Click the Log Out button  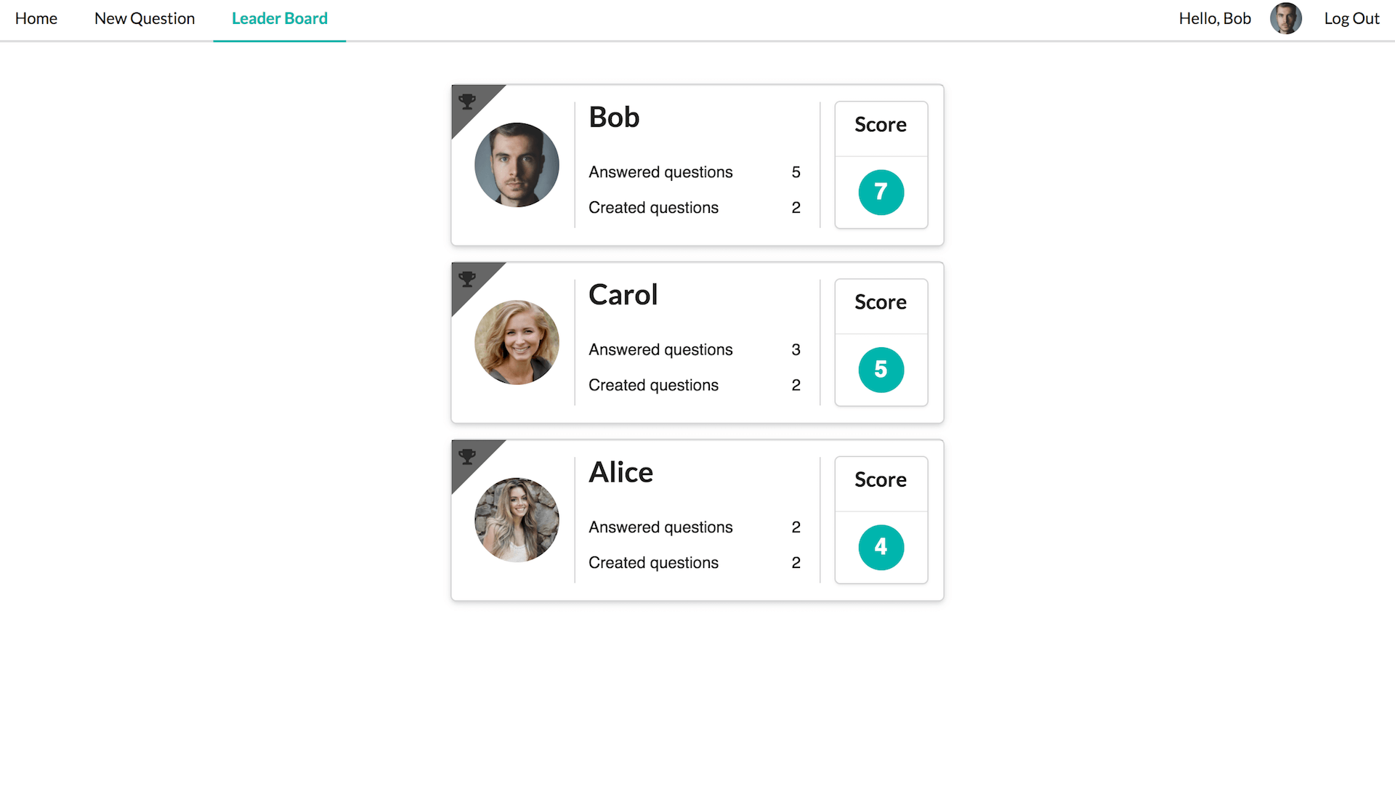tap(1351, 18)
